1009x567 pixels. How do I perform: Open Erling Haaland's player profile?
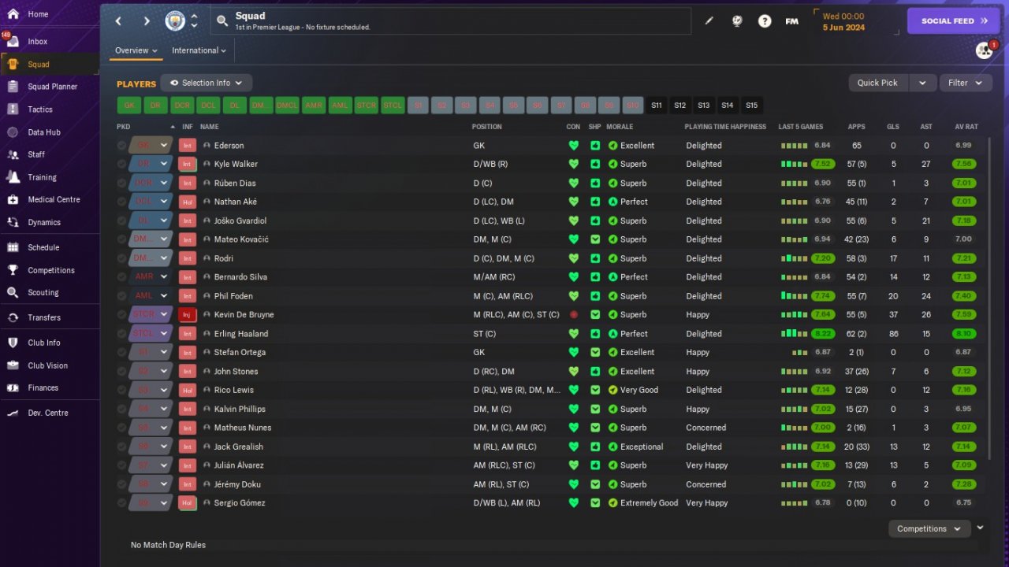[x=240, y=334]
